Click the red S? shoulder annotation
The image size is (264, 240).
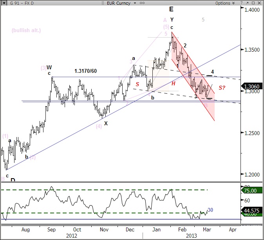pyautogui.click(x=222, y=88)
